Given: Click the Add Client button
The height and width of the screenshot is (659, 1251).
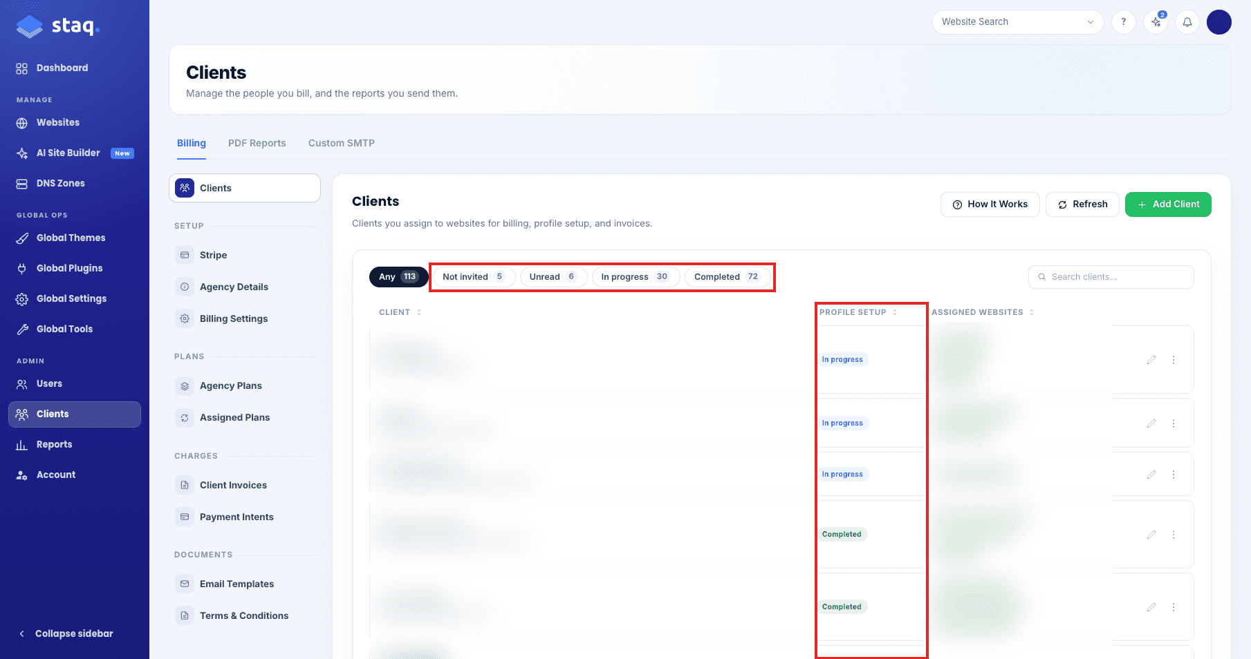Looking at the screenshot, I should [1168, 204].
